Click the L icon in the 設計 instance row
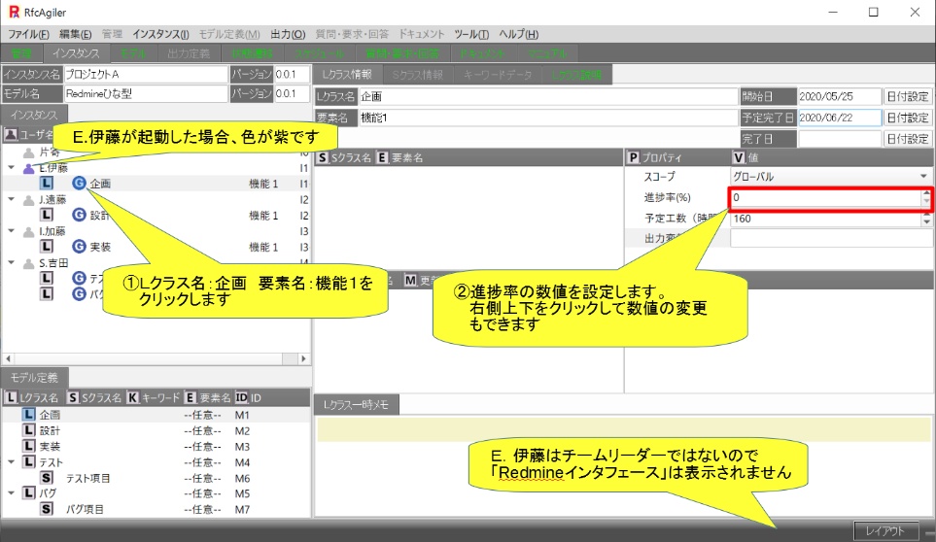The image size is (936, 542). 47,216
